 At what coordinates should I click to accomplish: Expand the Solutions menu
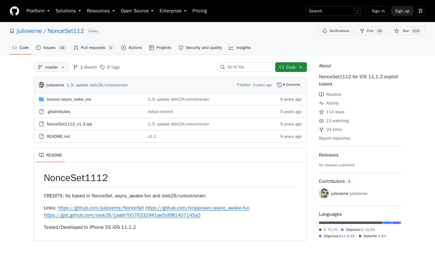point(68,11)
